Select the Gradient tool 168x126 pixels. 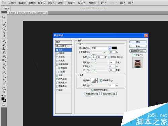coord(4,60)
